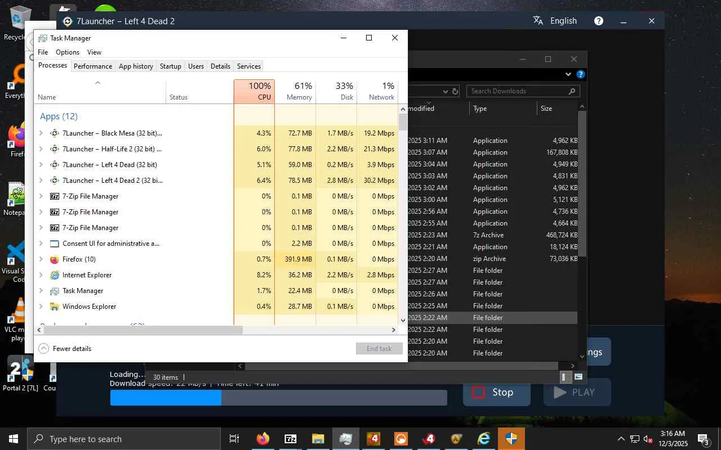Screen dimensions: 721x450
Task: Click the 7Launcher – Black Mesa process icon
Action: [55, 133]
